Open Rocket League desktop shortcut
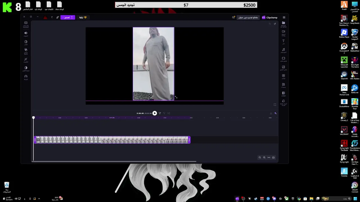Image resolution: width=360 pixels, height=202 pixels. (x=354, y=34)
